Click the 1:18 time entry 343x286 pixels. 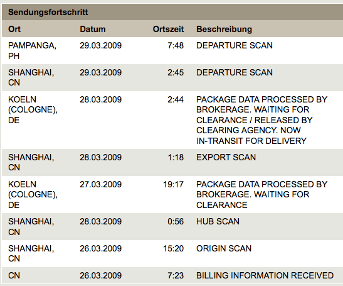(176, 157)
